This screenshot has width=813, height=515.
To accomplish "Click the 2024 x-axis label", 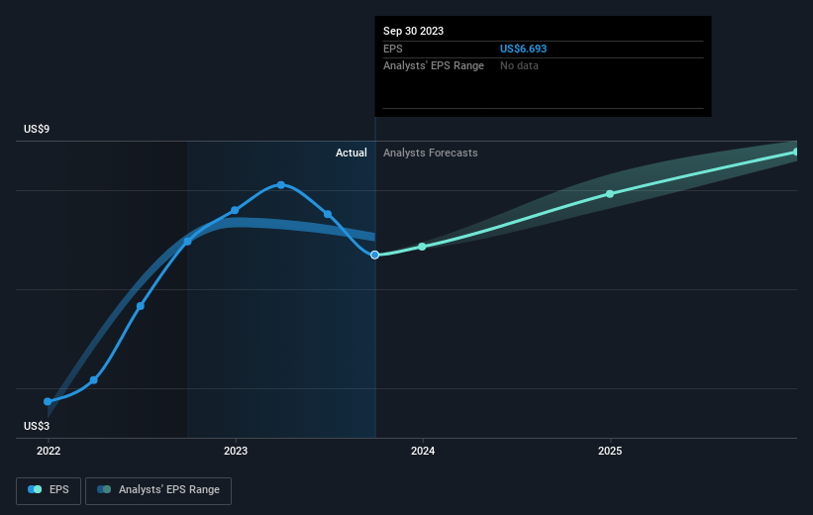I will coord(423,451).
